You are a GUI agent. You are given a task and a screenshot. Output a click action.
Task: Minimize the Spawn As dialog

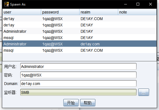coord(126,4)
